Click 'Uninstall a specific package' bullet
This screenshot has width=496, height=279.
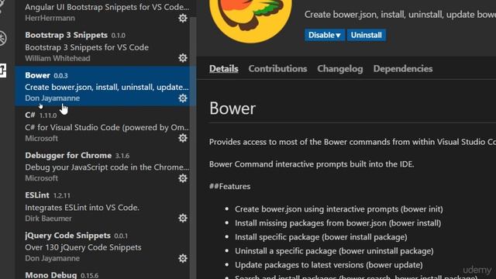point(334,251)
